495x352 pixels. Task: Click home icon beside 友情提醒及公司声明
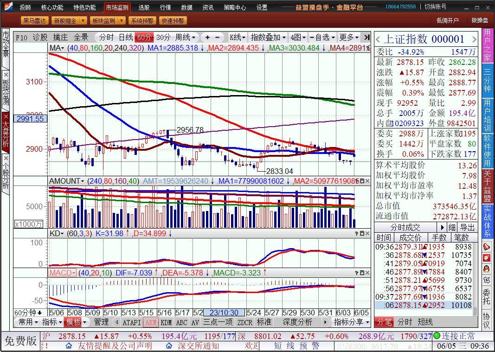click(69, 346)
